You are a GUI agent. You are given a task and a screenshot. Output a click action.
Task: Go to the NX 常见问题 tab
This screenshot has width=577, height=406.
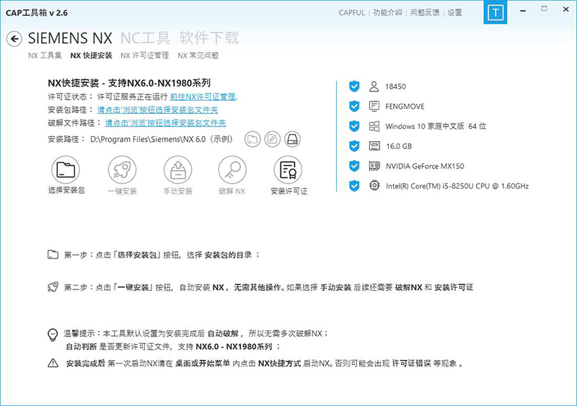198,55
